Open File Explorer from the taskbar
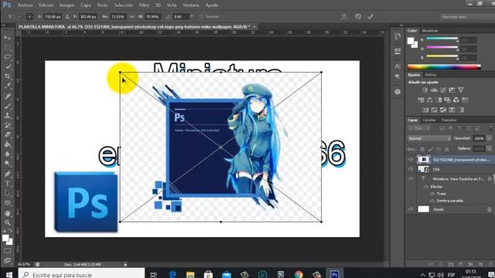Screen dimensions: 495x278 (x=190, y=275)
